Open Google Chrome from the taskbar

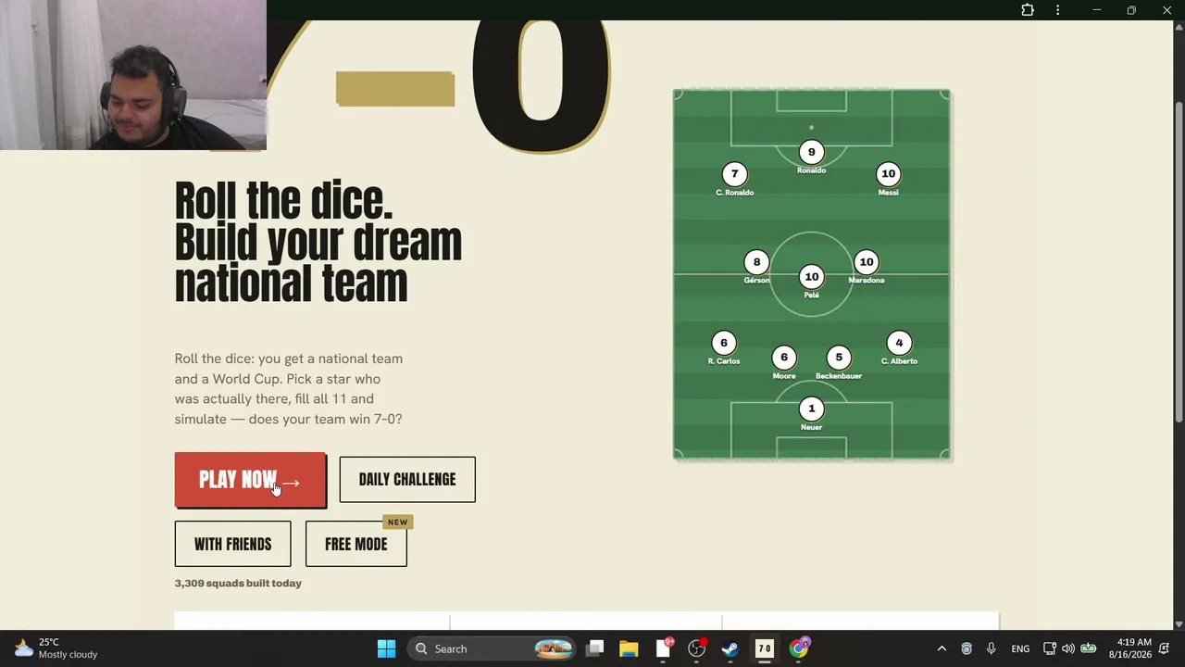coord(799,648)
